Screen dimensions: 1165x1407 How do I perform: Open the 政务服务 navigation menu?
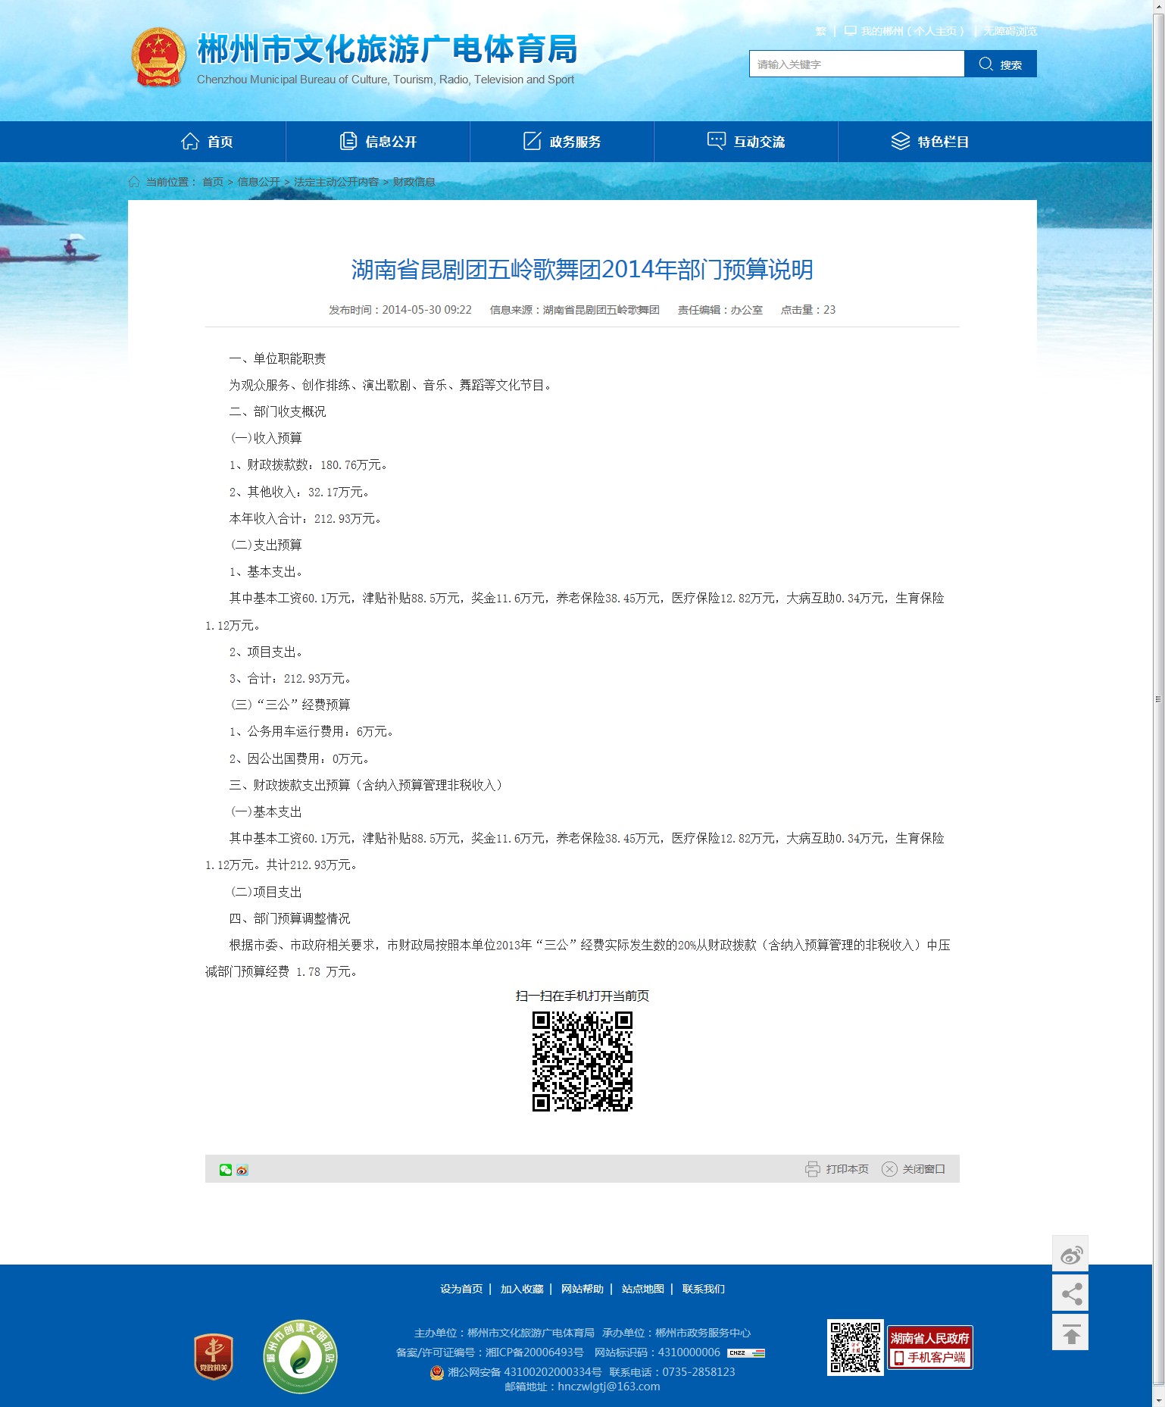pyautogui.click(x=562, y=142)
